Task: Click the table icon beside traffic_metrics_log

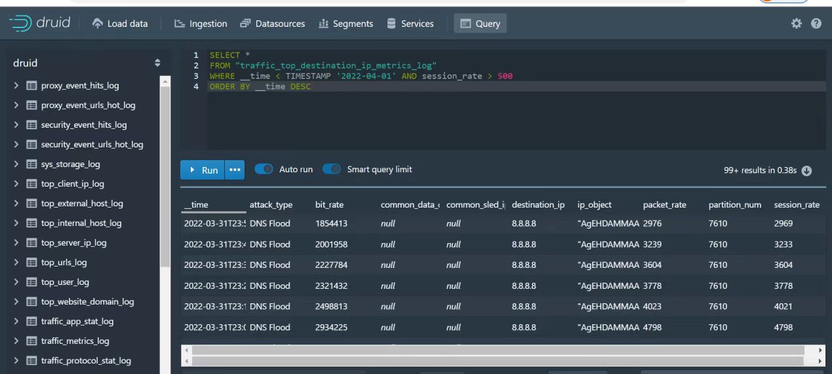Action: (x=31, y=341)
